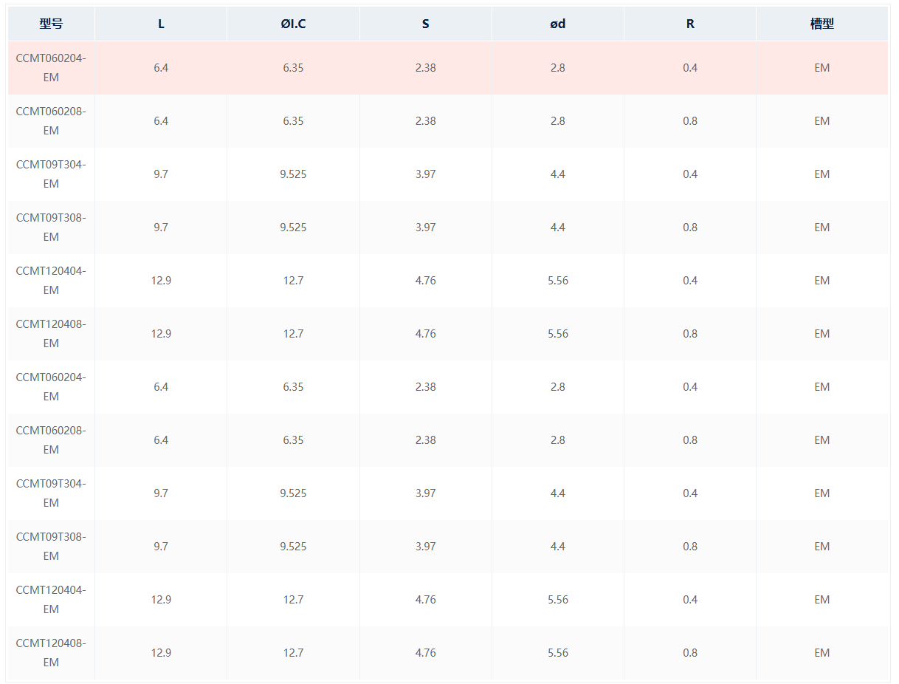Select EM groove type in highlighted row
Screen dimensions: 899x684
pos(822,67)
